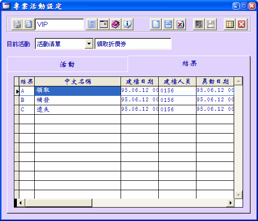258x221 pixels.
Task: Open the grid list view icon
Action: (x=230, y=24)
